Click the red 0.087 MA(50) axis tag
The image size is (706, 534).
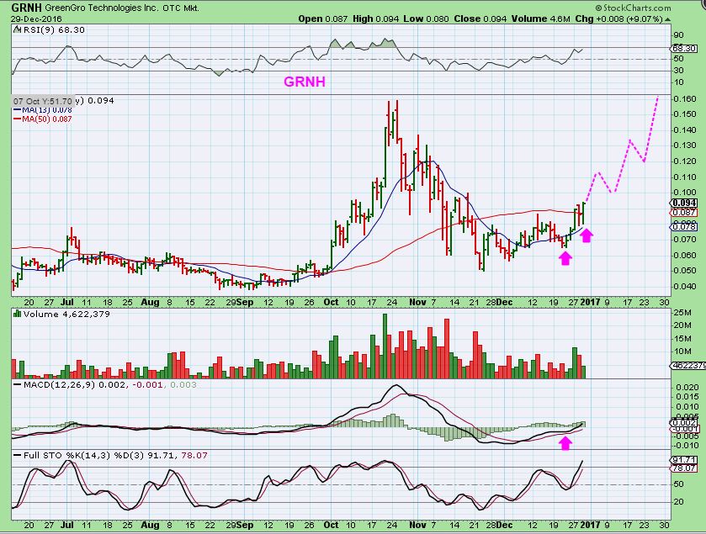(x=683, y=213)
